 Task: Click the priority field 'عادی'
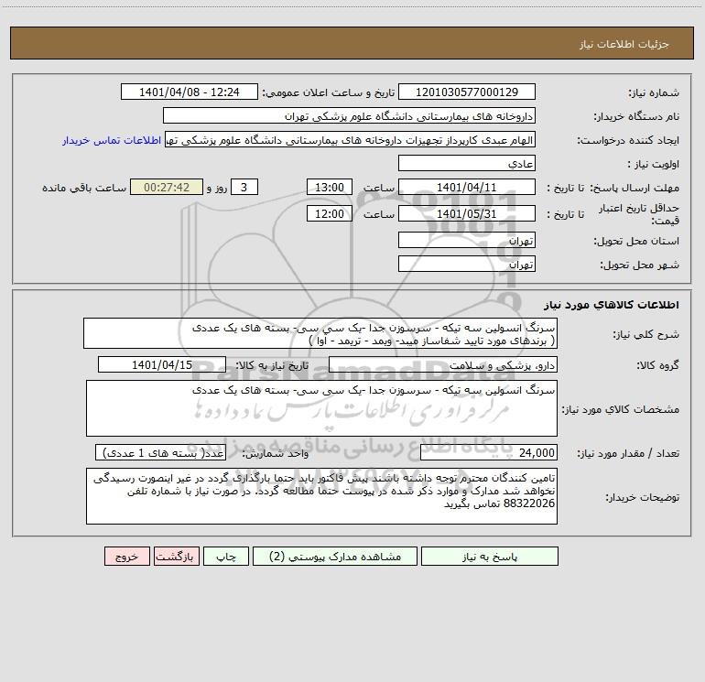[x=467, y=164]
